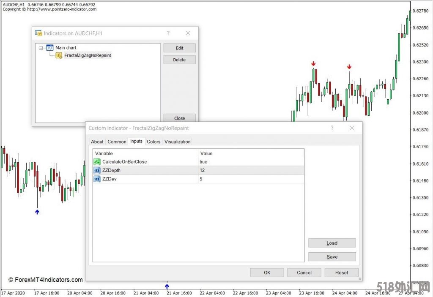Click Delete in the Indicators dialog
The width and height of the screenshot is (433, 297).
(179, 60)
